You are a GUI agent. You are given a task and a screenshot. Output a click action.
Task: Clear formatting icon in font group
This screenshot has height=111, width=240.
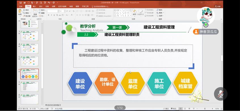click(x=74, y=11)
